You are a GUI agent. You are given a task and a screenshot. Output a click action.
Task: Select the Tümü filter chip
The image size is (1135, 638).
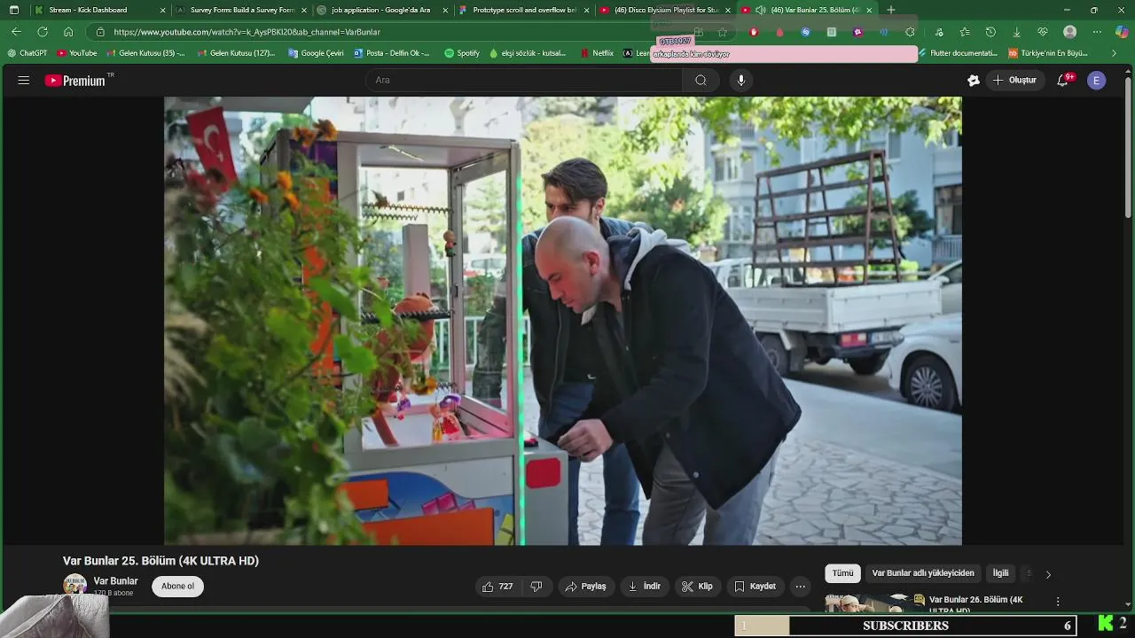pos(842,573)
